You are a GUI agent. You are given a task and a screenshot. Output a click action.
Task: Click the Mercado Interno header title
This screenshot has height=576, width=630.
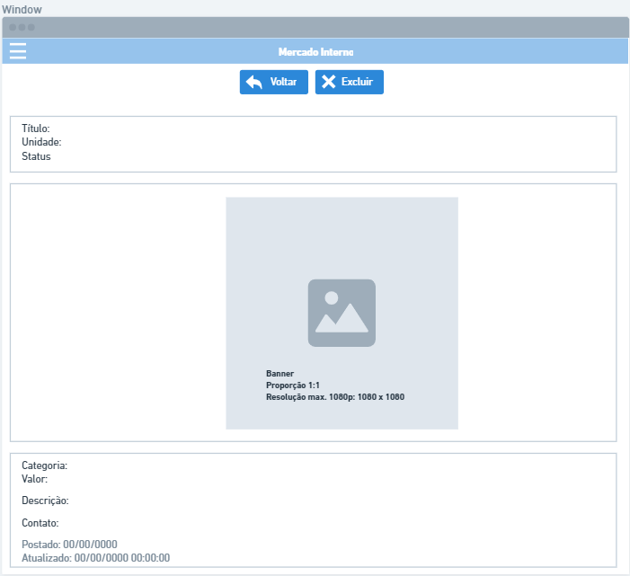coord(315,52)
